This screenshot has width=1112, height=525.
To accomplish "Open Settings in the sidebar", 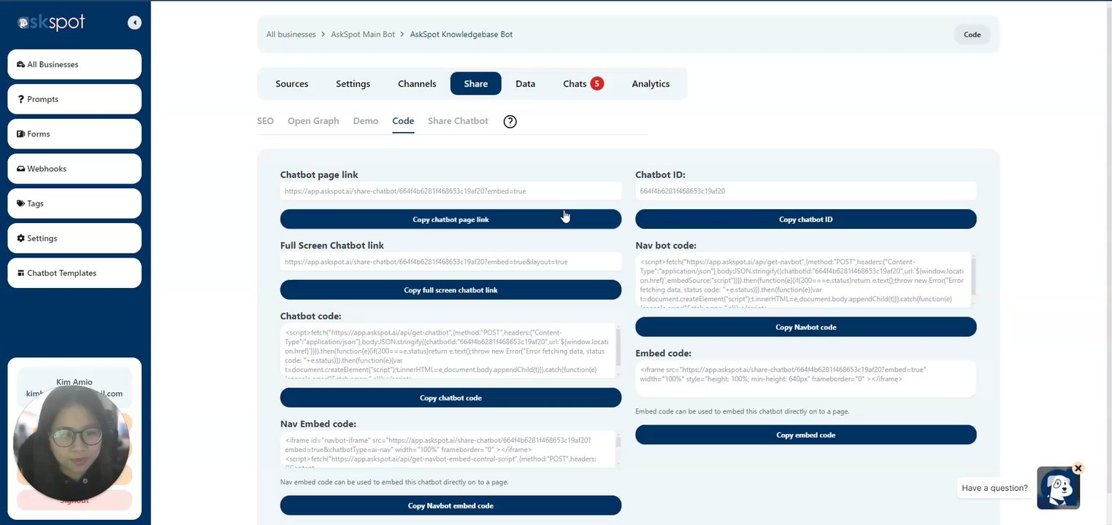I will (x=74, y=238).
